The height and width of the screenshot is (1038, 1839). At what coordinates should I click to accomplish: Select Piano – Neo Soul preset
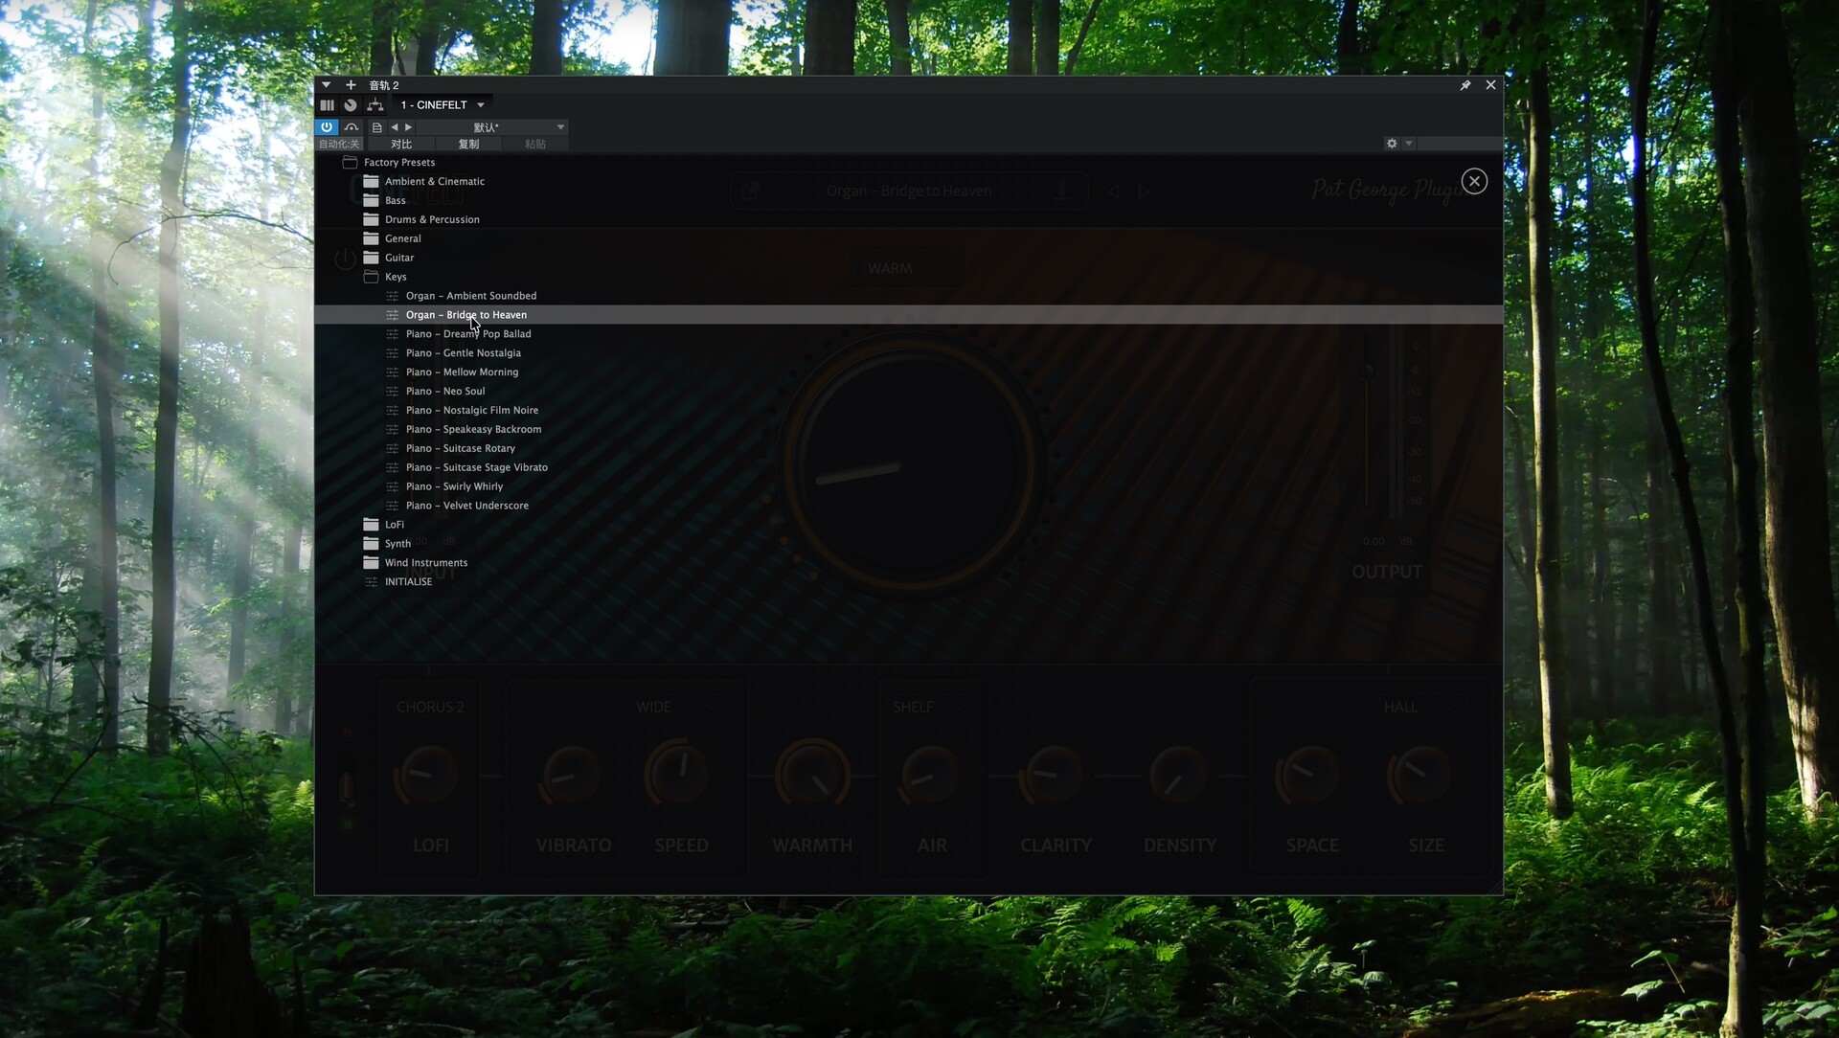444,391
